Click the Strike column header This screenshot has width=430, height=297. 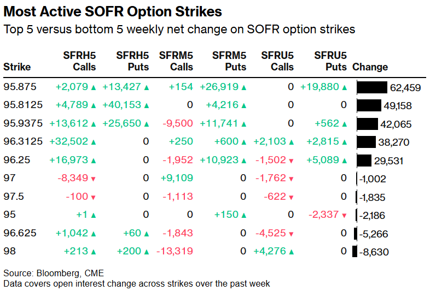[x=17, y=67]
